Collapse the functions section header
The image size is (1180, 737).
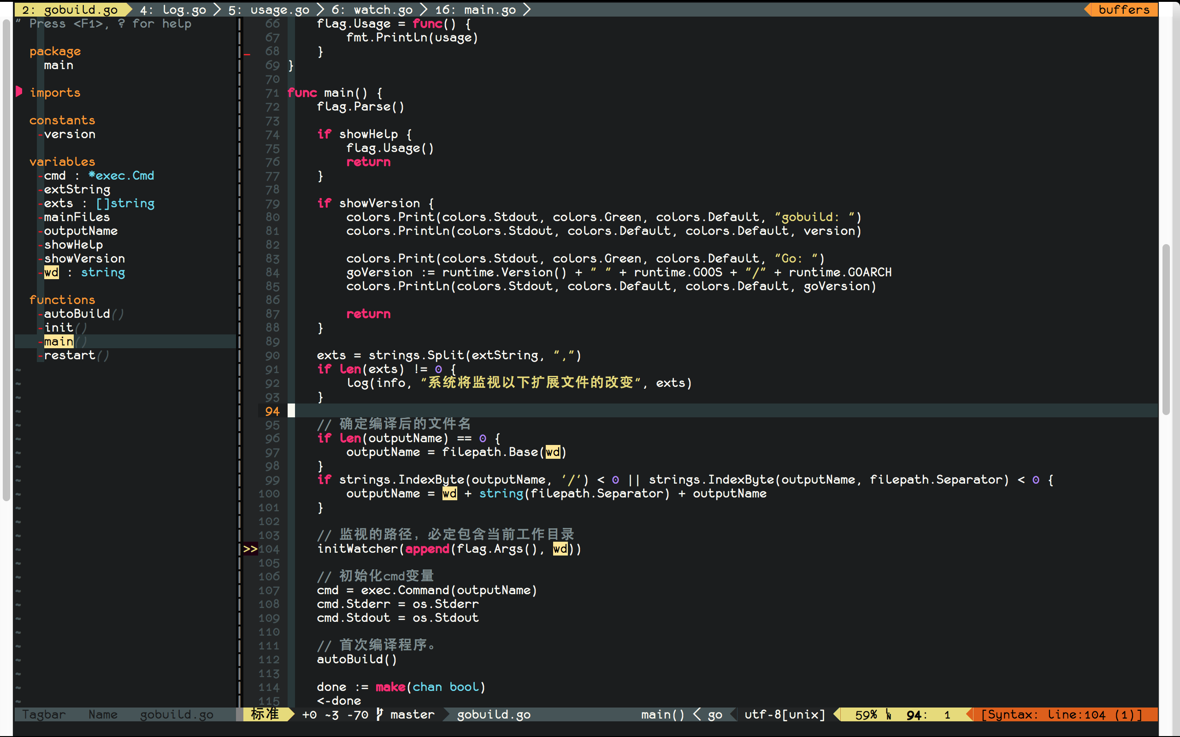[x=62, y=300]
